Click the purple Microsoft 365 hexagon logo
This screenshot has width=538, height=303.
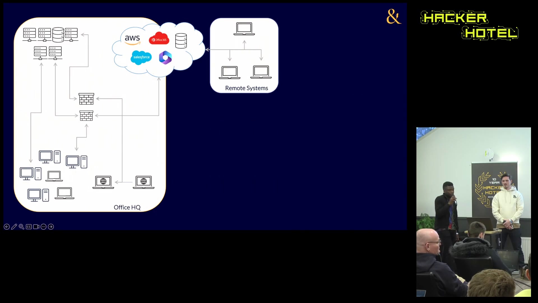tap(165, 58)
